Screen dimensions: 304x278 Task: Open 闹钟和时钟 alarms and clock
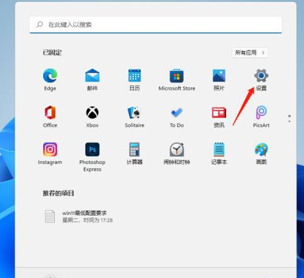(177, 154)
